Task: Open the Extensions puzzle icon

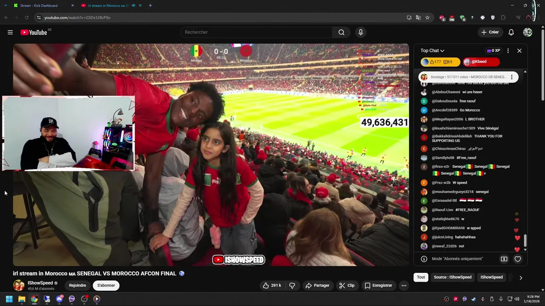Action: click(x=503, y=17)
